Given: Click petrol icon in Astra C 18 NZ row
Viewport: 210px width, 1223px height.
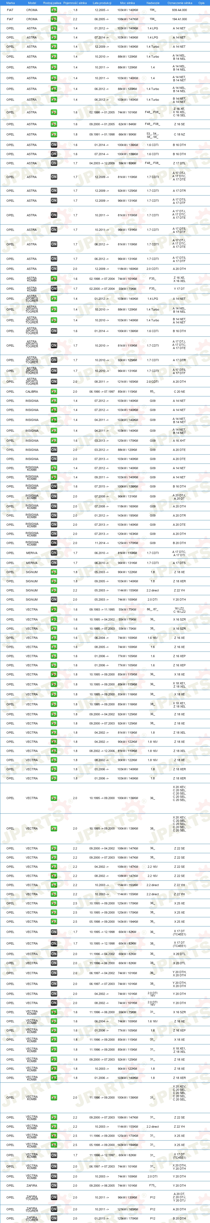Looking at the screenshot, I should pyautogui.click(x=54, y=135).
